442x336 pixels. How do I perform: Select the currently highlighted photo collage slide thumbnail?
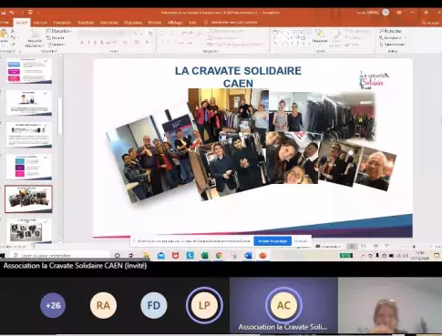(x=28, y=199)
